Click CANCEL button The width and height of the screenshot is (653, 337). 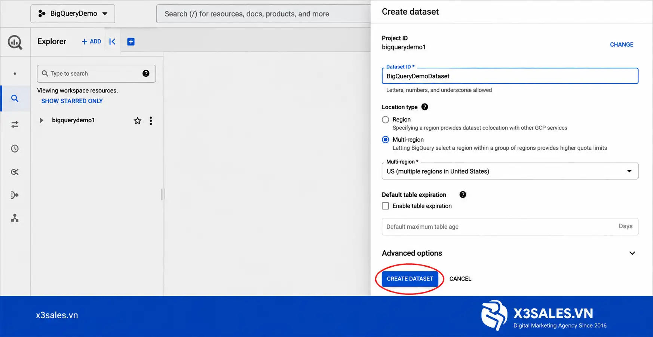click(x=460, y=279)
